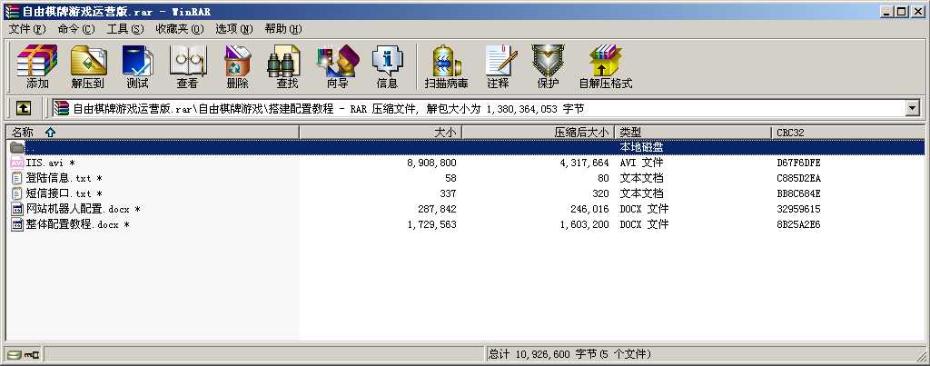Click the key password icon in status bar
Viewport: 930px width, 366px height.
coord(32,355)
